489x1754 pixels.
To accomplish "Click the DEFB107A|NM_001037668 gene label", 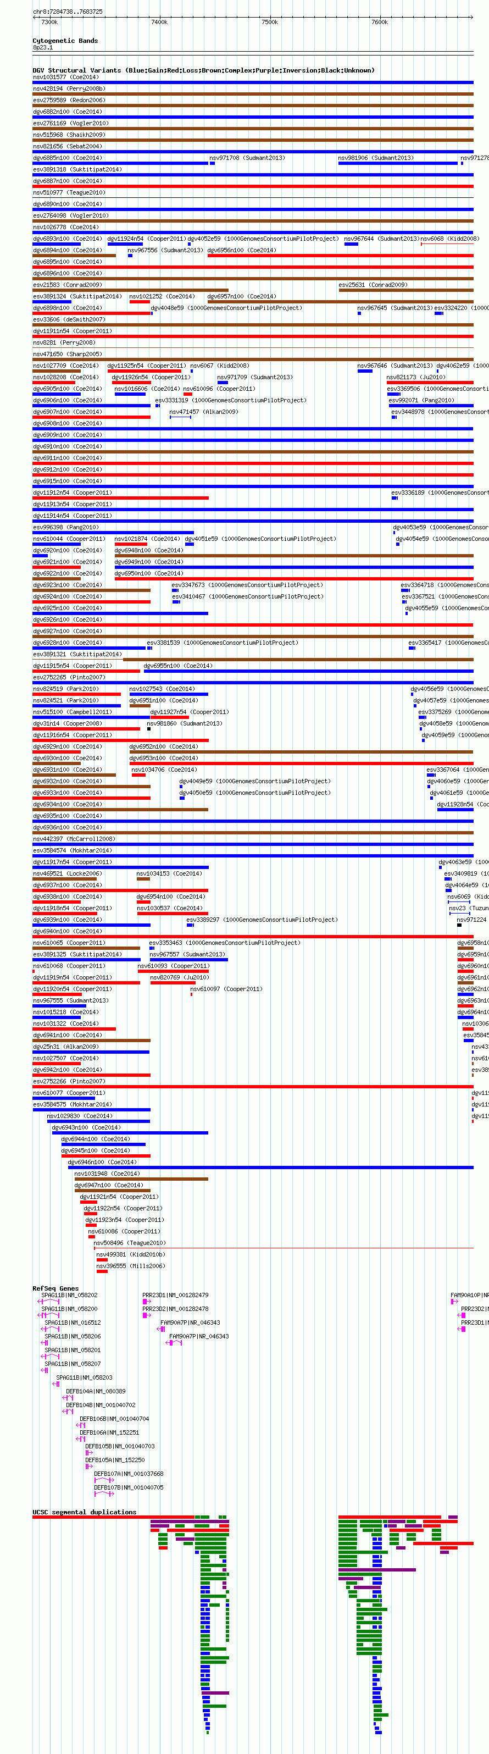I will click(129, 1475).
